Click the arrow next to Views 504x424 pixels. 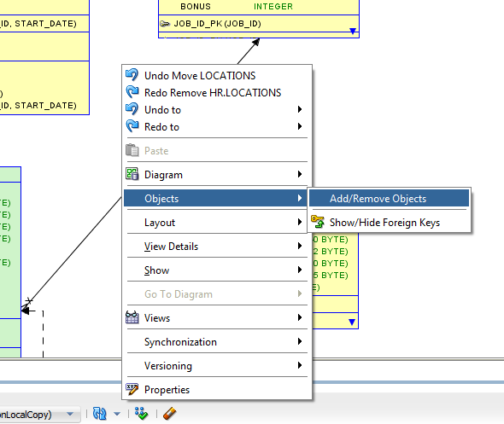pos(300,317)
